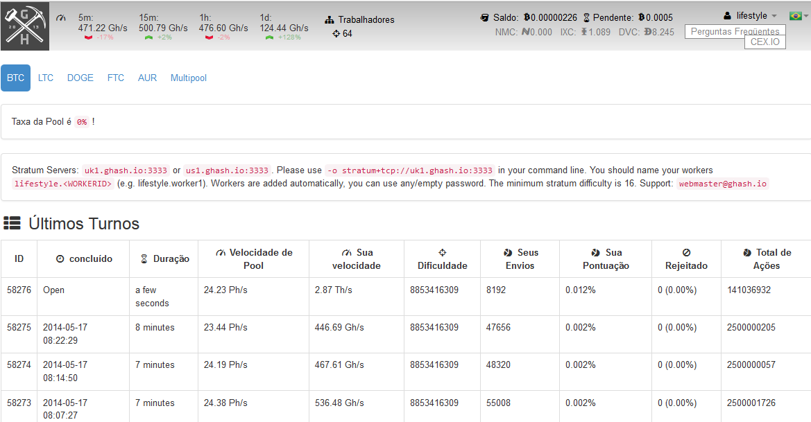Click the ban icon above Rejeitado

pos(686,253)
